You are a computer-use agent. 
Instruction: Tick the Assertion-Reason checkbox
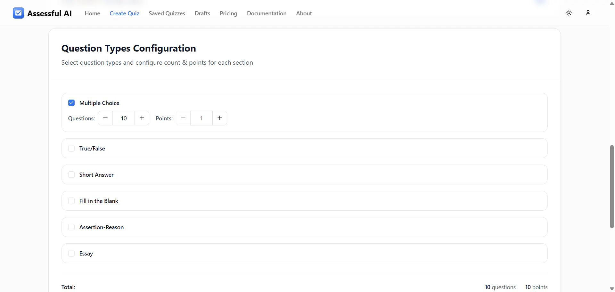point(71,227)
